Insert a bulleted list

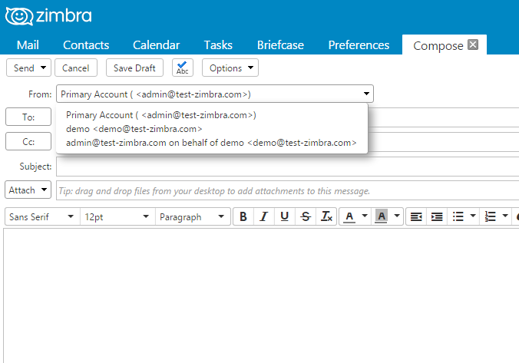458,216
